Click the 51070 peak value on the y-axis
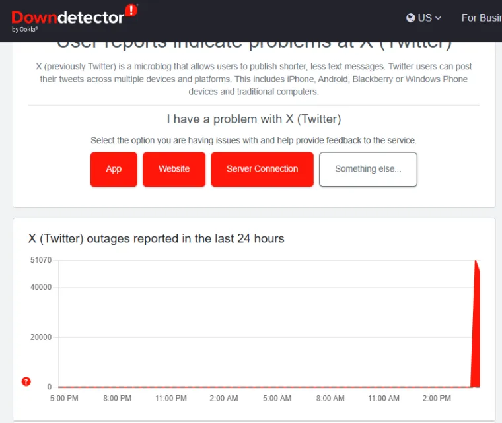 (41, 261)
